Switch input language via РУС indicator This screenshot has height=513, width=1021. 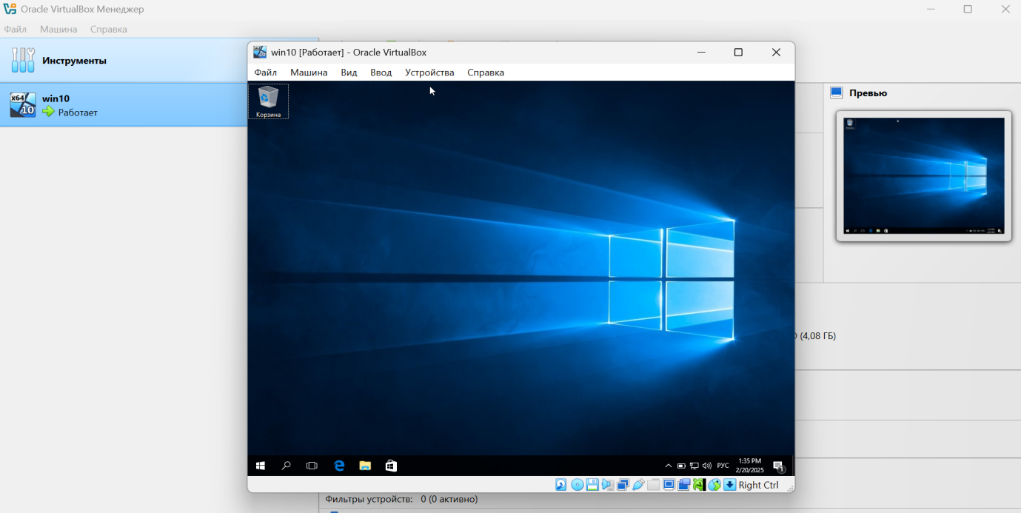pyautogui.click(x=723, y=466)
